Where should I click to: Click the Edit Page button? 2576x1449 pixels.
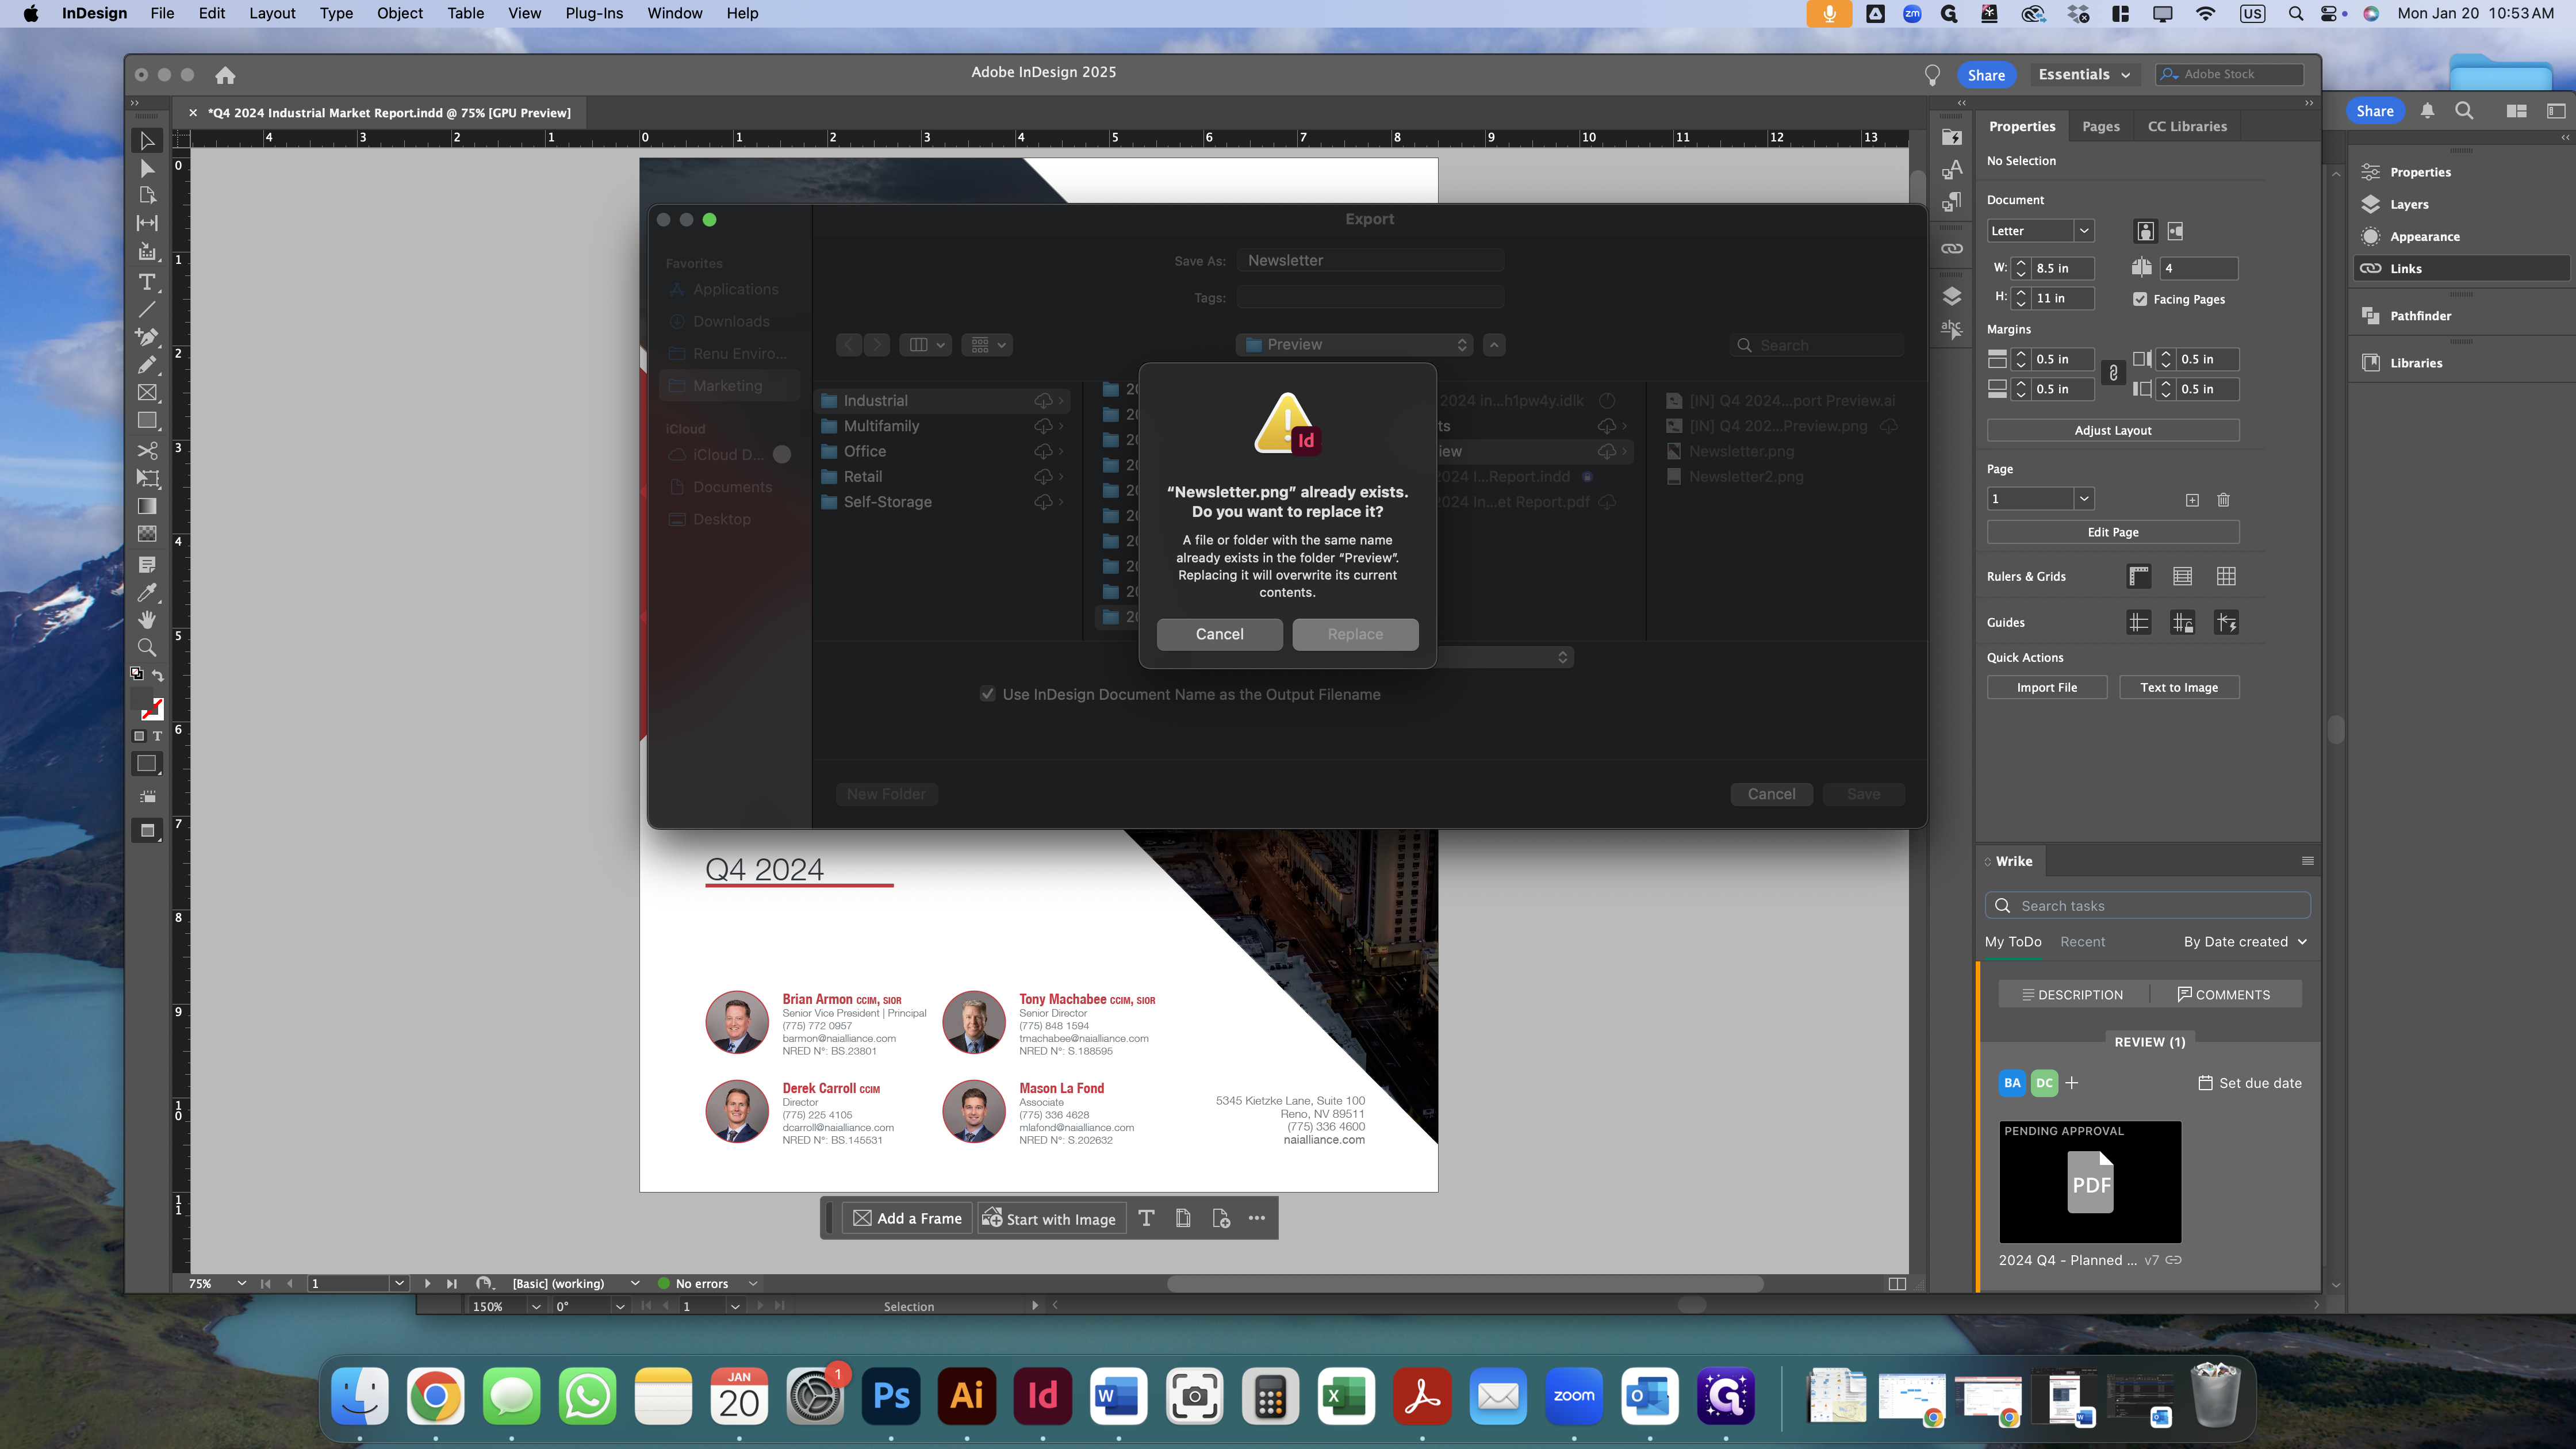2113,532
